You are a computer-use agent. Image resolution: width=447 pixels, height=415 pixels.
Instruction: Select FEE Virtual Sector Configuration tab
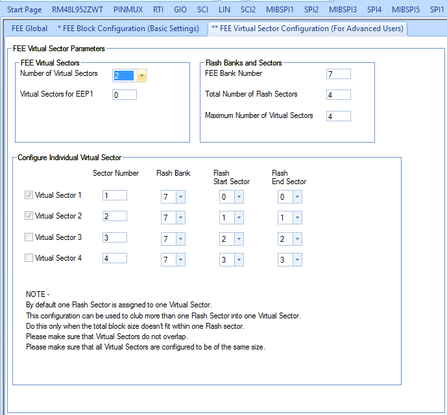[x=308, y=29]
